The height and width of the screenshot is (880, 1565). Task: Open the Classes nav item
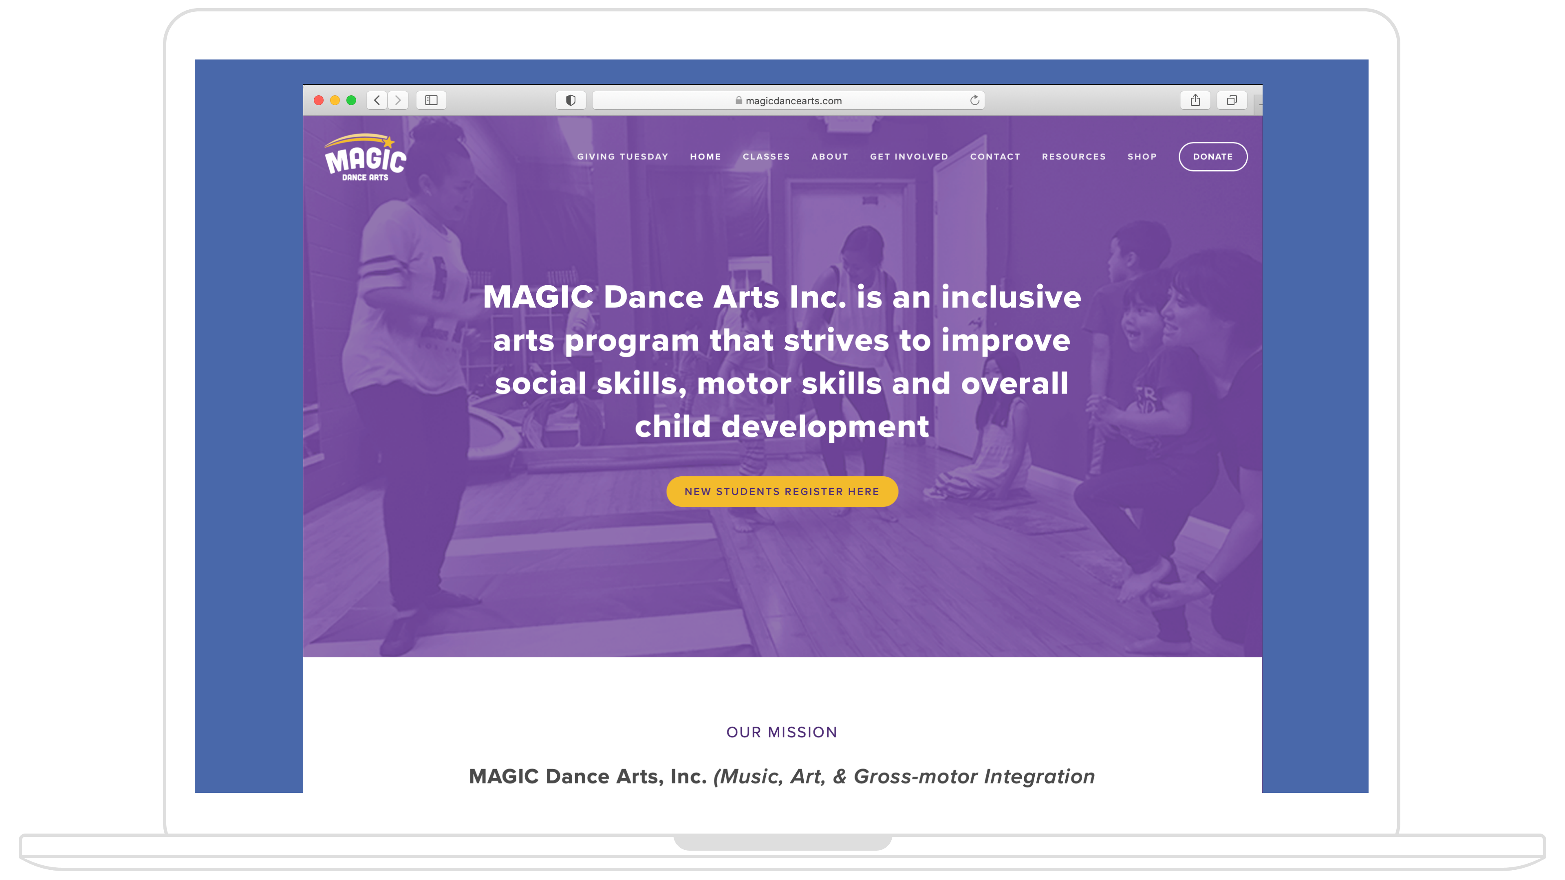[766, 157]
